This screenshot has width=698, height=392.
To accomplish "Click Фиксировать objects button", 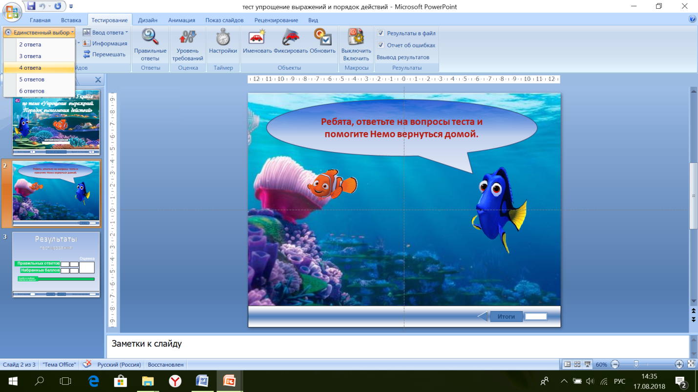I will (291, 41).
